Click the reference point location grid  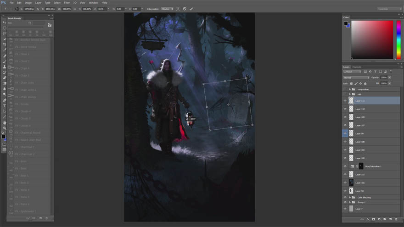(x=17, y=9)
